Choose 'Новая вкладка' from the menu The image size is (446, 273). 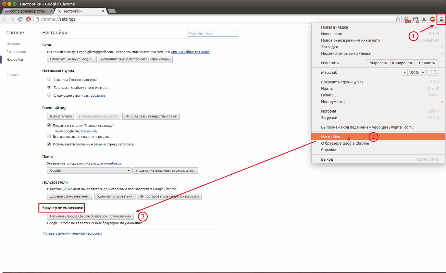click(x=378, y=27)
